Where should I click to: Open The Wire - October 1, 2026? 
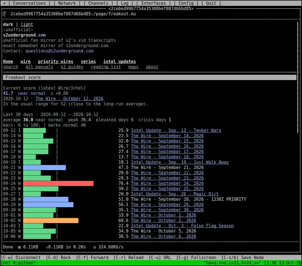tap(164, 215)
